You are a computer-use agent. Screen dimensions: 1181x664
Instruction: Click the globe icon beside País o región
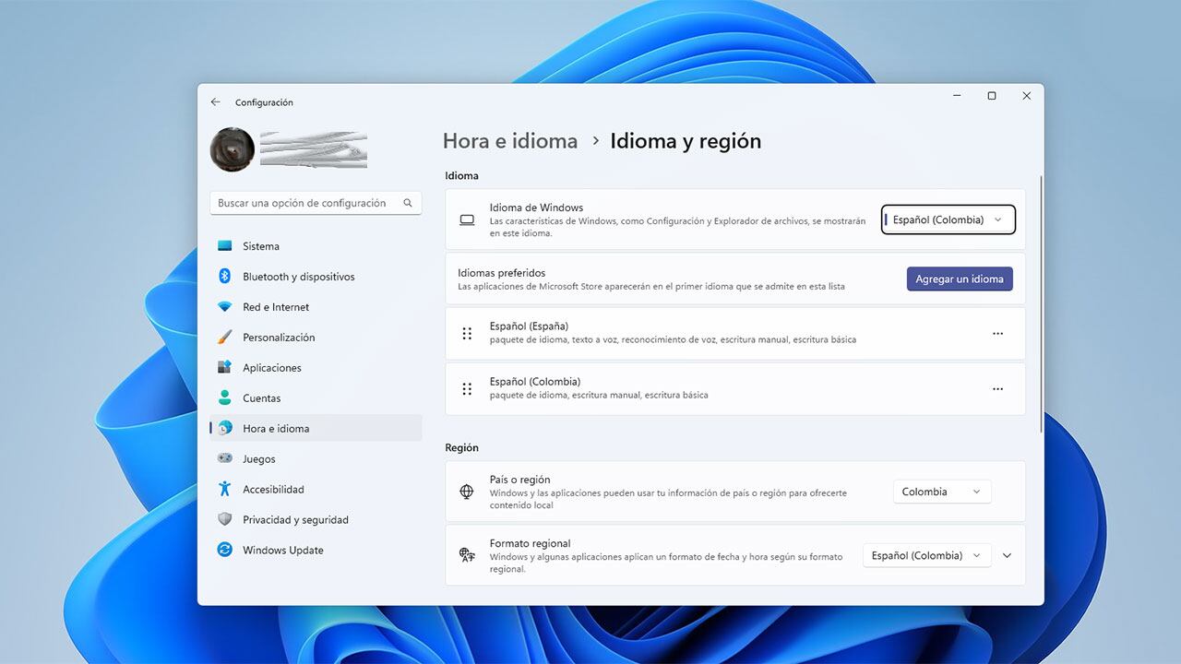point(466,491)
